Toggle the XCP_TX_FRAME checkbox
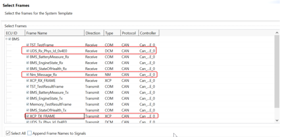 click(28, 116)
